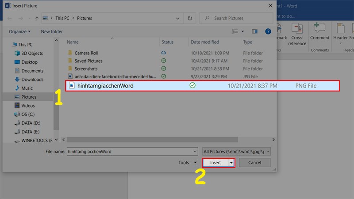This screenshot has height=199, width=354.
Task: Go back using the back arrow
Action: click(x=9, y=18)
